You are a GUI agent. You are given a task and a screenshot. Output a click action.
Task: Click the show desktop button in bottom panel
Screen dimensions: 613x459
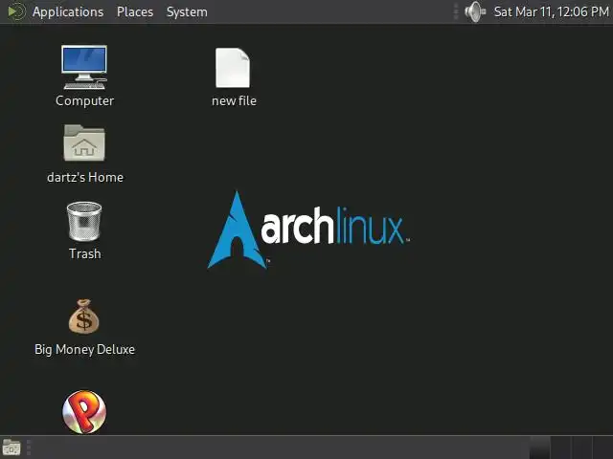click(11, 448)
